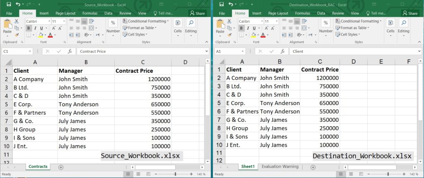
Task: Open Formulas tab in Source workbook
Action: pos(90,13)
